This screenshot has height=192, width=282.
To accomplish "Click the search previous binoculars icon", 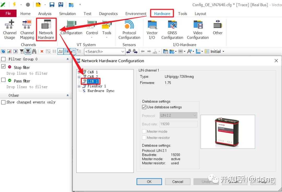I will pyautogui.click(x=128, y=52).
